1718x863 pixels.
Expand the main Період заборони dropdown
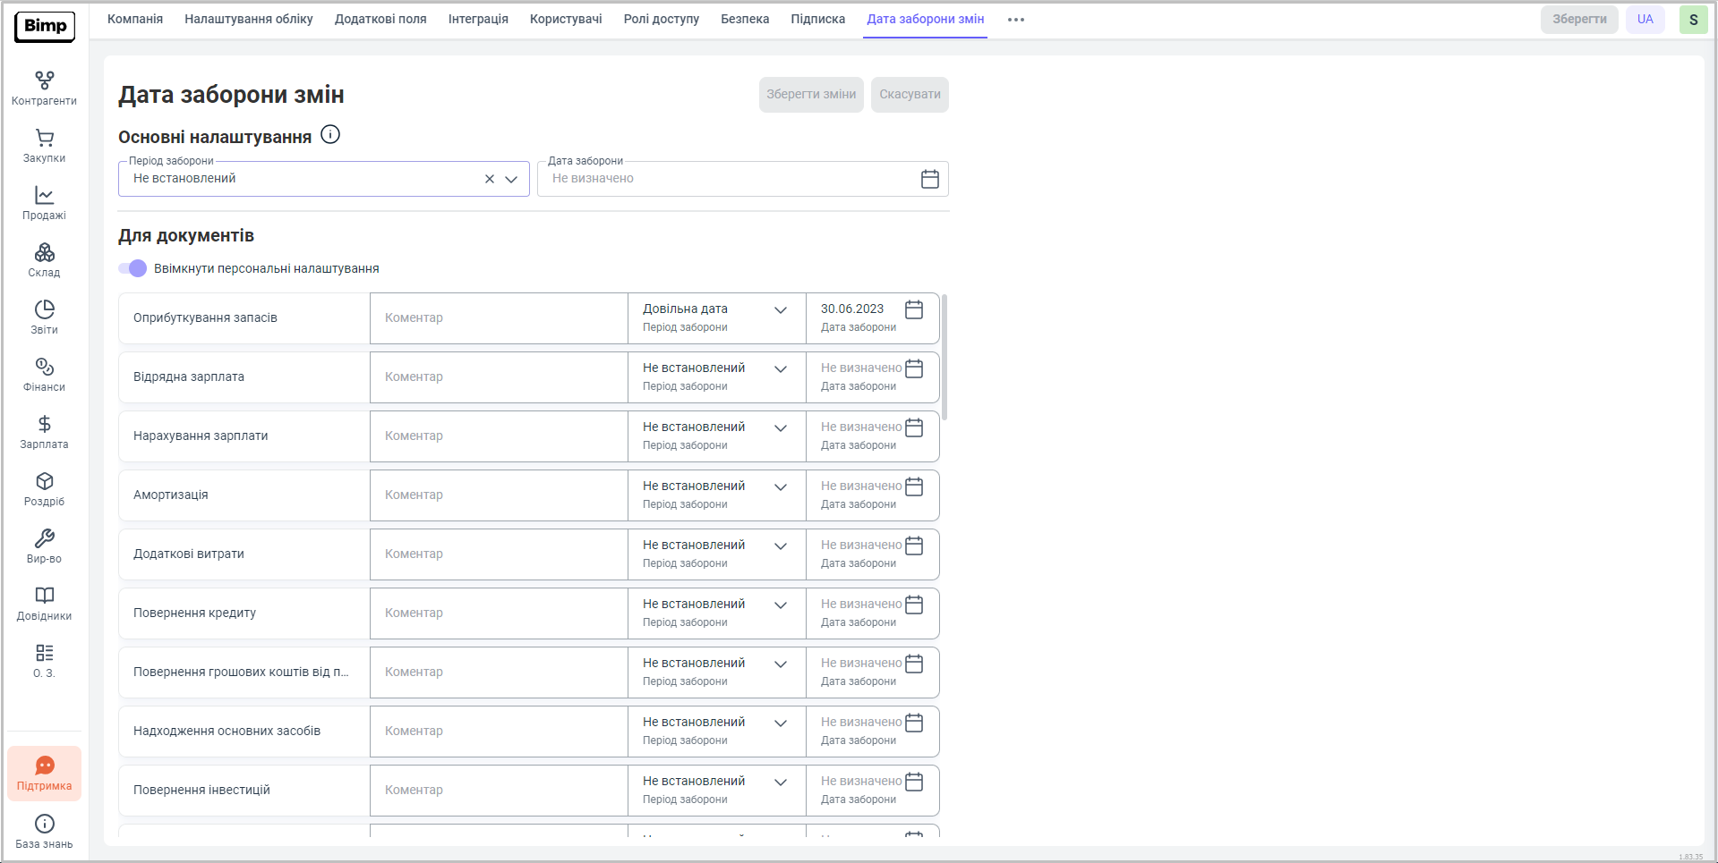click(x=511, y=179)
